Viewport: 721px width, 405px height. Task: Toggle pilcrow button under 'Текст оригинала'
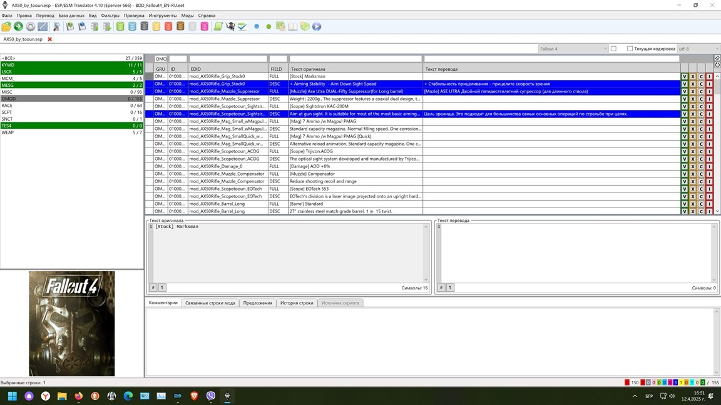click(x=162, y=287)
